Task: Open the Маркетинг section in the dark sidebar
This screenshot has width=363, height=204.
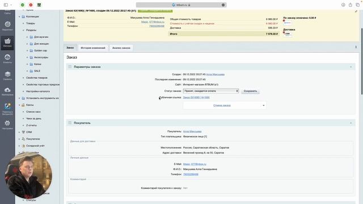Action: pos(7,25)
